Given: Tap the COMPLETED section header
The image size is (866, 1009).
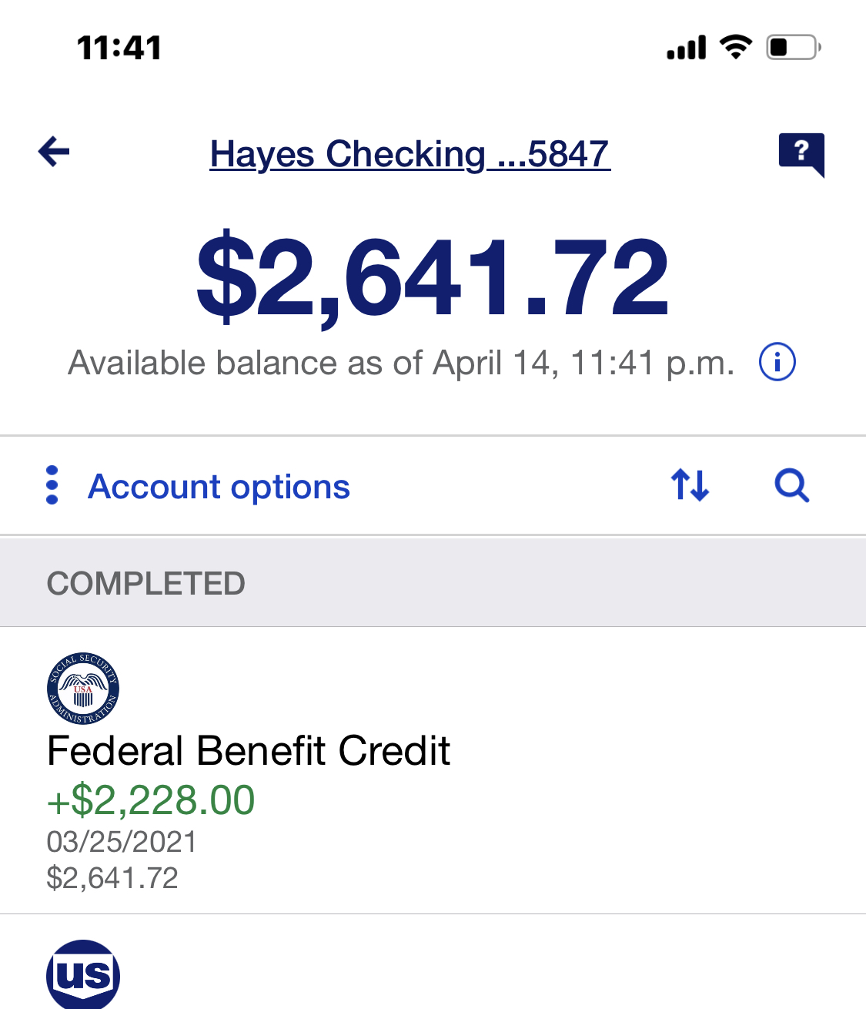Looking at the screenshot, I should 146,583.
